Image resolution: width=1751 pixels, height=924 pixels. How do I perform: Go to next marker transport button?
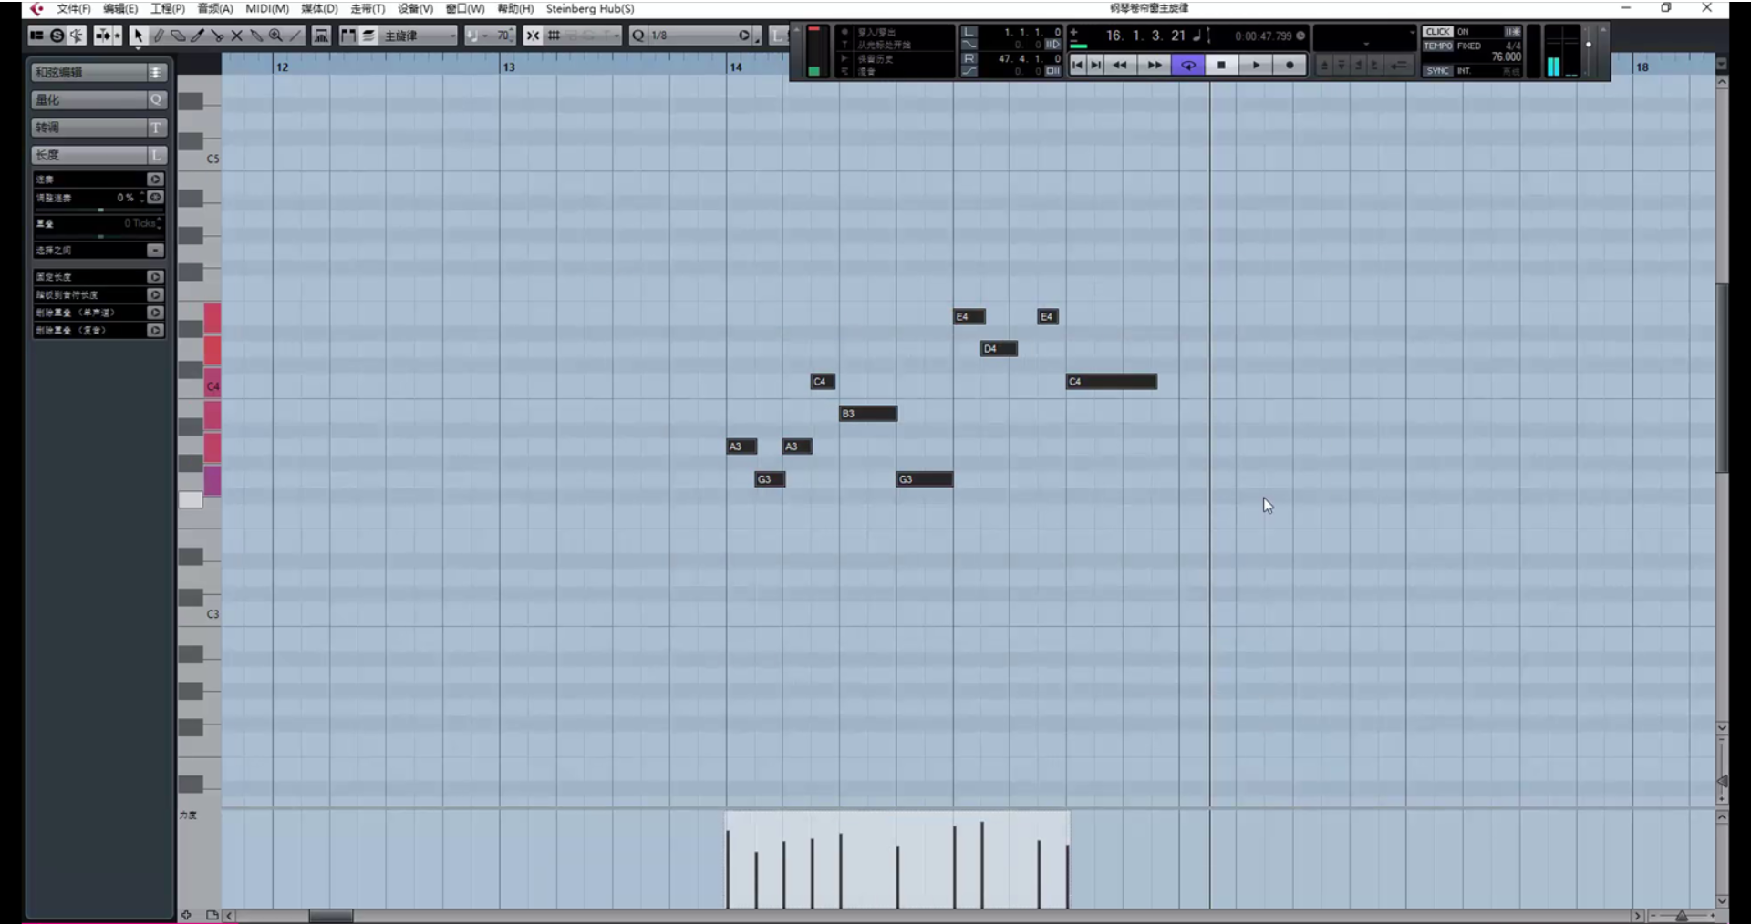1096,65
